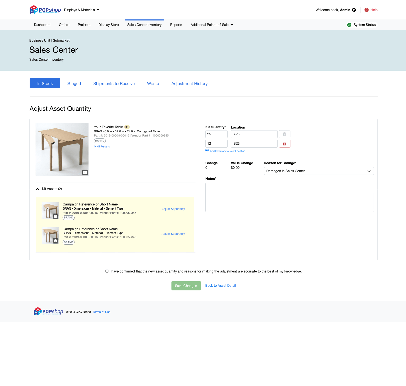Open Additional Points-of-Sale menu
Image resolution: width=406 pixels, height=386 pixels.
[212, 25]
